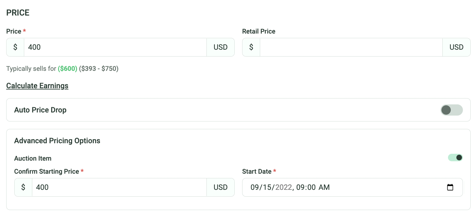
Task: Select the minutes segment in Start Date
Action: [311, 187]
